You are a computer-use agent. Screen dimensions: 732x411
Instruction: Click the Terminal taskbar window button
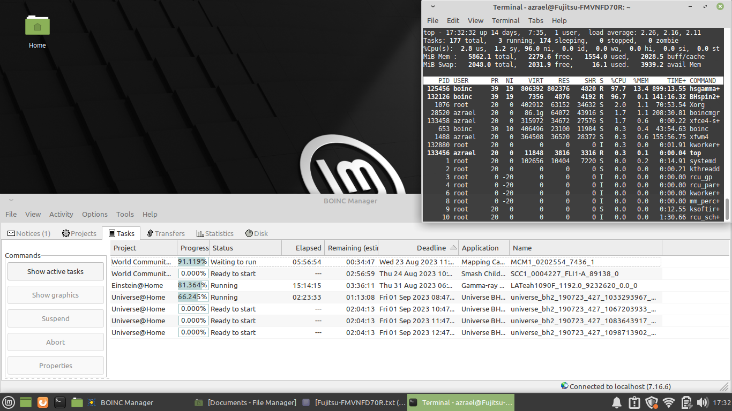click(461, 402)
